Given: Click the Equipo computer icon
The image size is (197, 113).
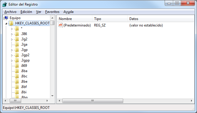Looking at the screenshot, I should (6, 18).
